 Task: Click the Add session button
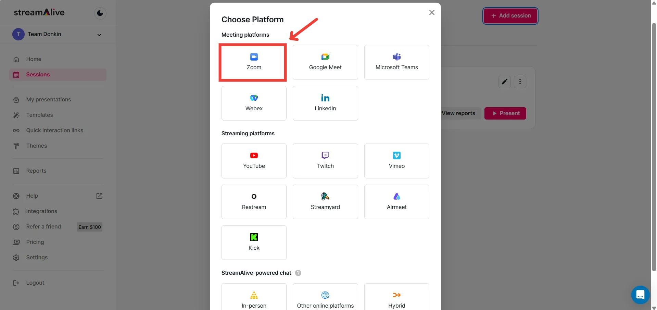(510, 16)
